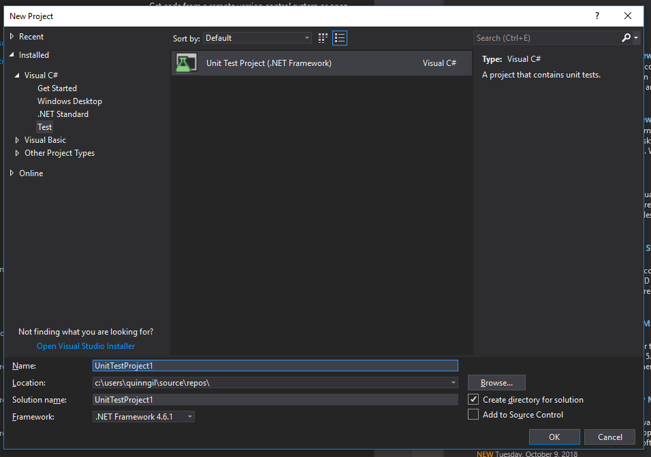Open Visual Studio Installer link
The width and height of the screenshot is (651, 457).
tap(85, 345)
